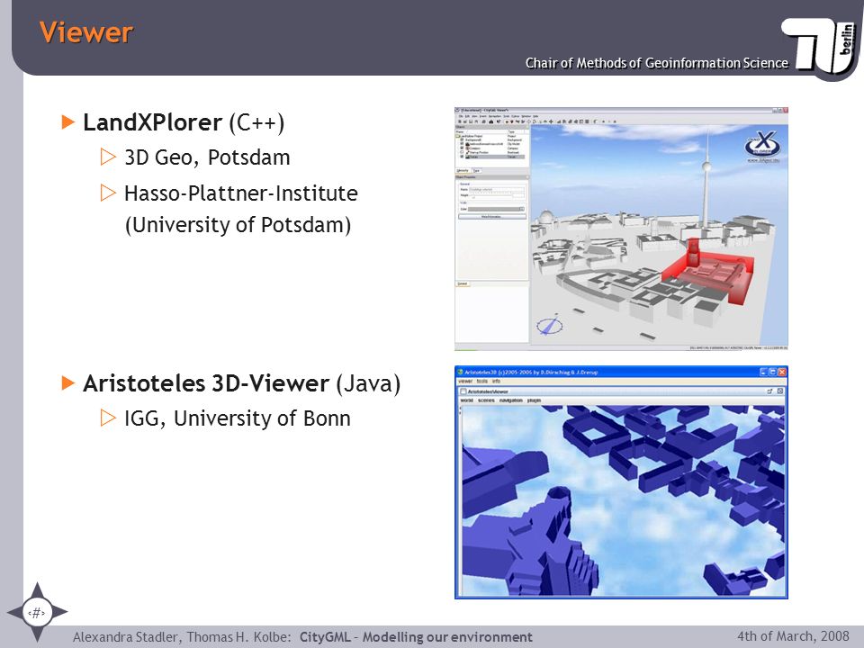The image size is (864, 648).
Task: Open Navigation menu in LandXplorer window
Action: (495, 116)
